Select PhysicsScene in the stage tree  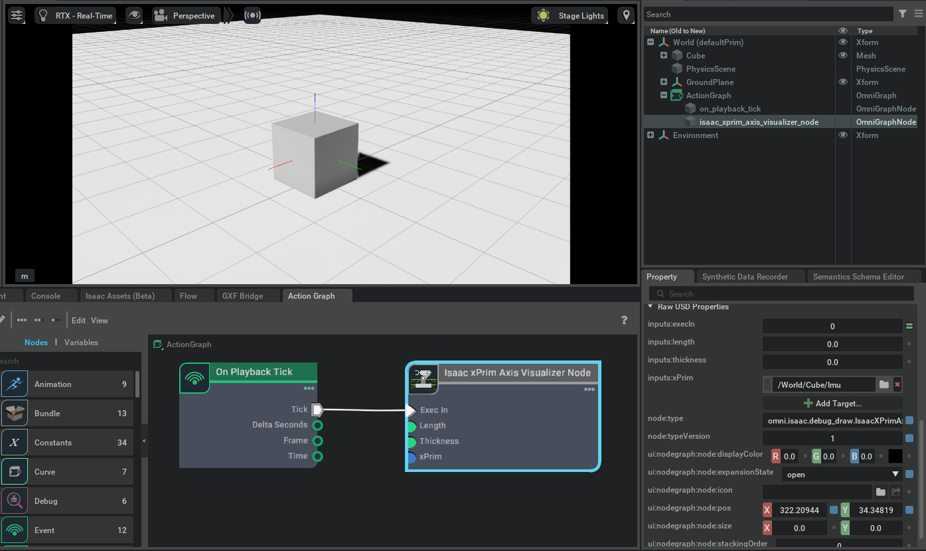point(710,68)
